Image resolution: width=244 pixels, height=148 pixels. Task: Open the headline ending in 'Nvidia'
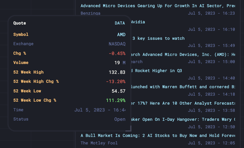point(138,22)
